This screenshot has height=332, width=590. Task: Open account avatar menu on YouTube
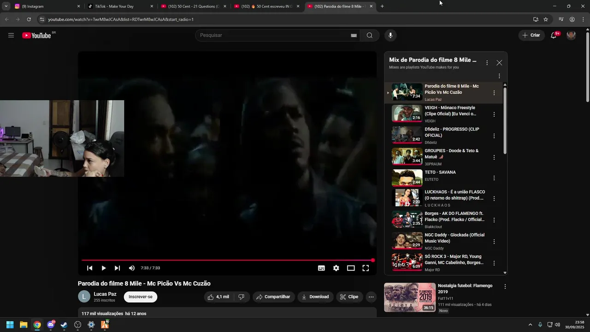click(x=571, y=36)
